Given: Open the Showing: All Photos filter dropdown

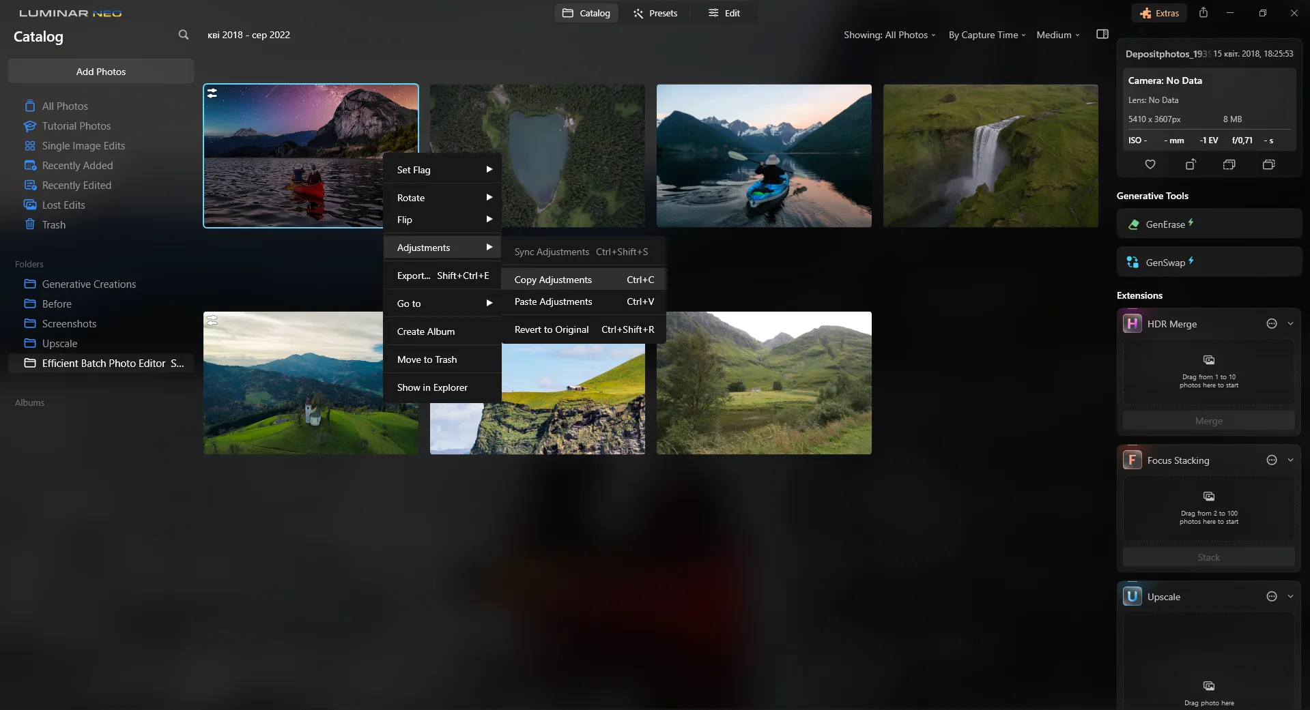Looking at the screenshot, I should point(889,35).
